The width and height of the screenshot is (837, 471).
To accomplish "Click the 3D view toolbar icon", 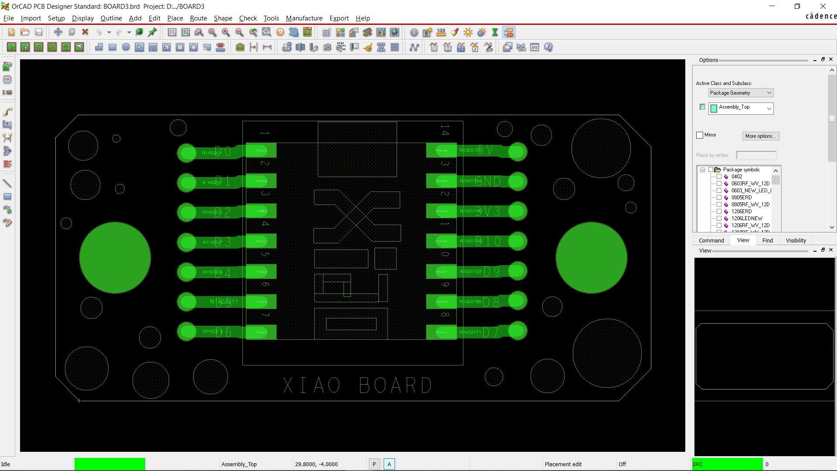I will point(293,32).
